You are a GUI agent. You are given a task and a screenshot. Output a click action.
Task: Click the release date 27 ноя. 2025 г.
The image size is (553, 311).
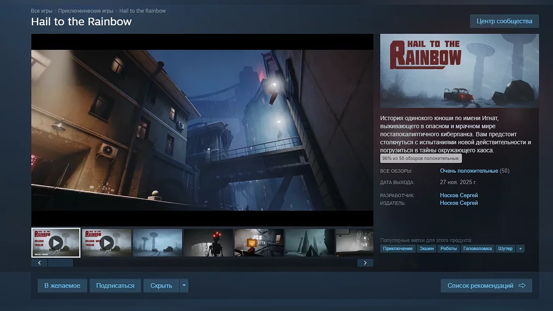pos(458,182)
